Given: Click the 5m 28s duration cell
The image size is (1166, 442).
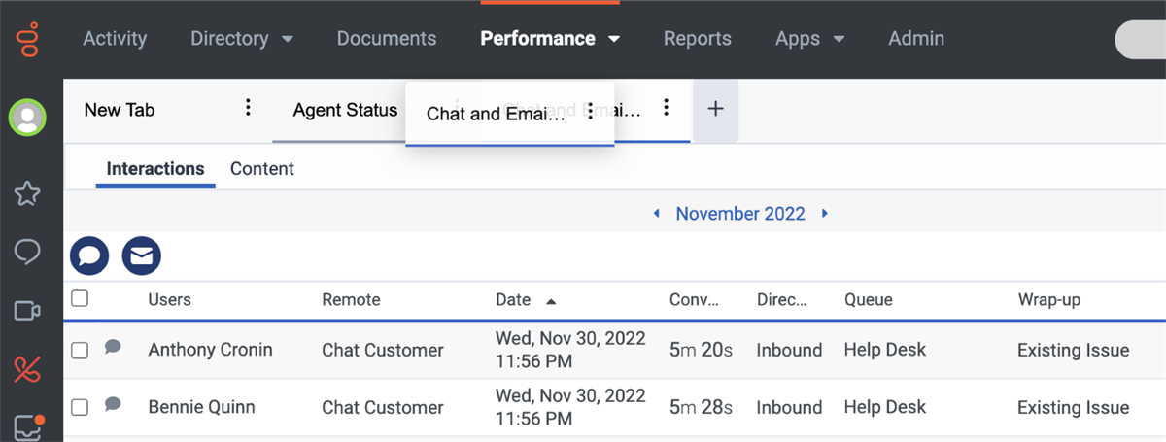Looking at the screenshot, I should [702, 407].
